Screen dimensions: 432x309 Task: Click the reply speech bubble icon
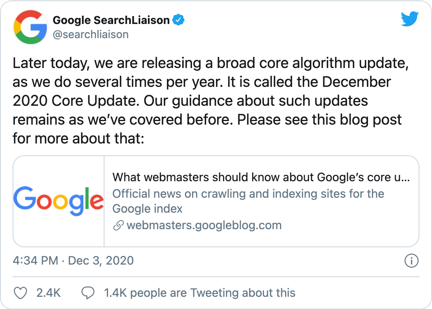(x=88, y=293)
